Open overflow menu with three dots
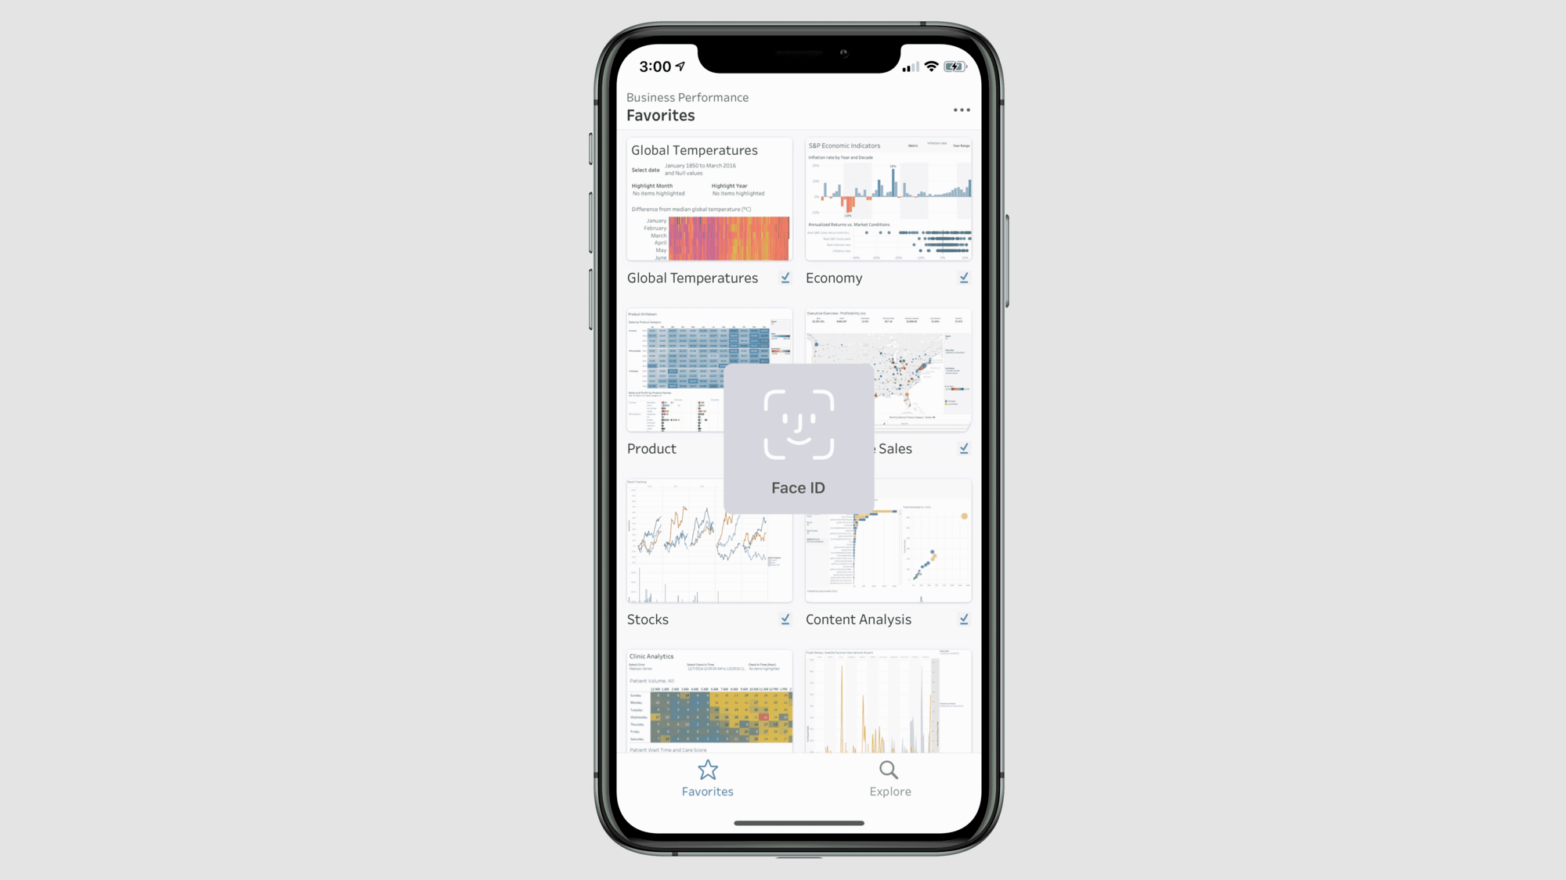 [961, 110]
